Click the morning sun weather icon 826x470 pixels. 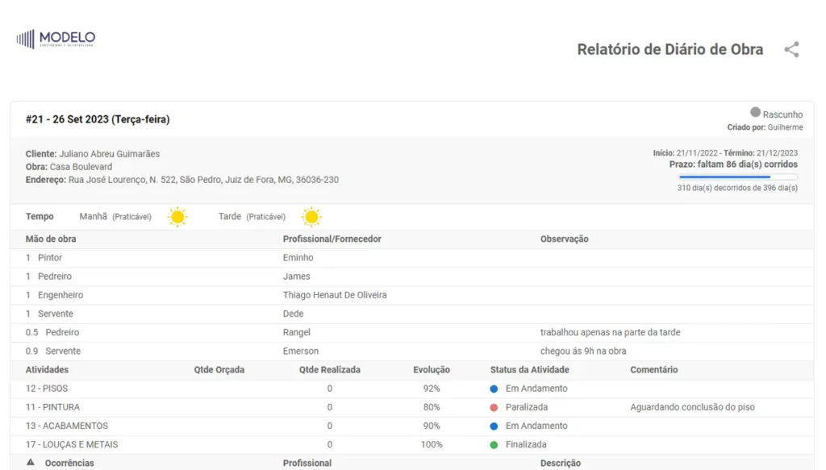(x=177, y=217)
